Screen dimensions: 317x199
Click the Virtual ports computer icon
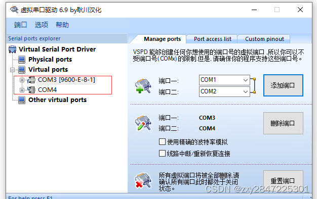click(22, 70)
